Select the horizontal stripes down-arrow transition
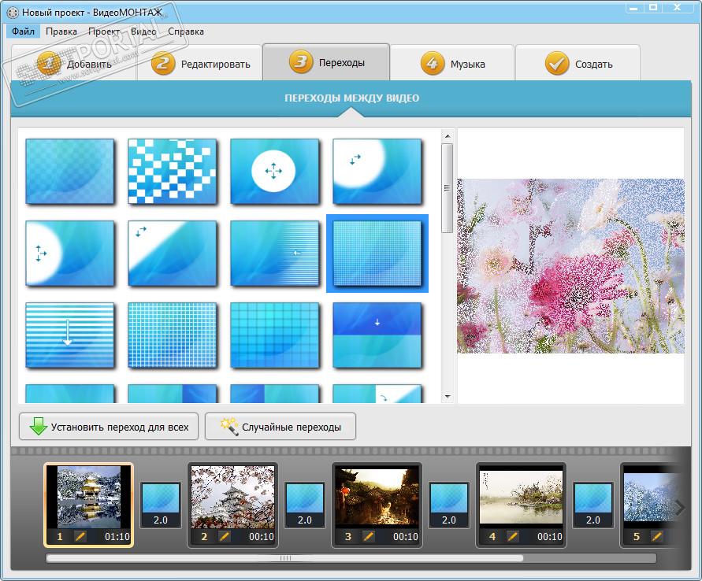Viewport: 702px width, 581px height. 70,335
